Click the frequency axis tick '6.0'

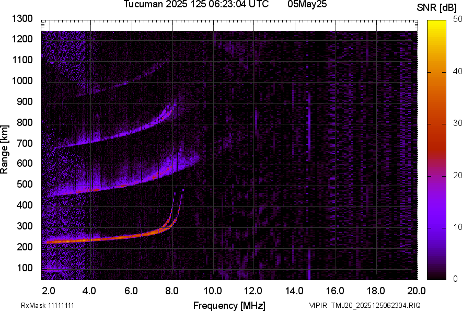tap(131, 291)
